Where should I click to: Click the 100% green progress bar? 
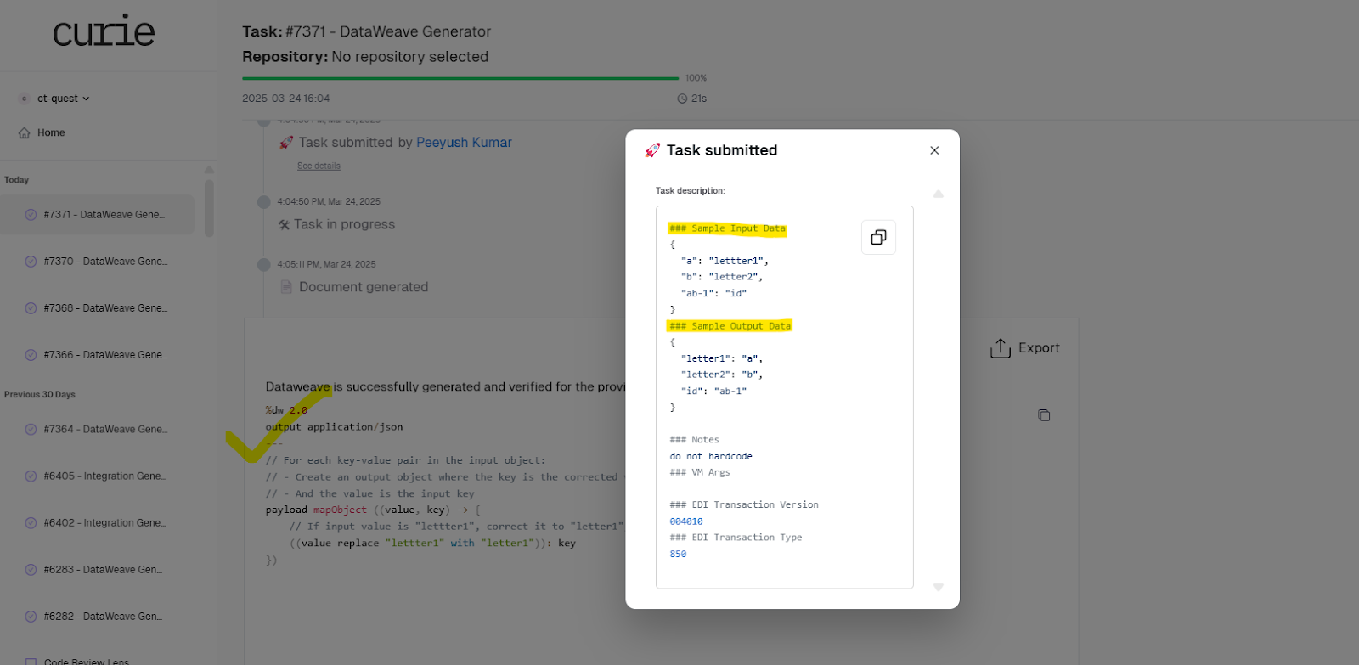click(460, 78)
